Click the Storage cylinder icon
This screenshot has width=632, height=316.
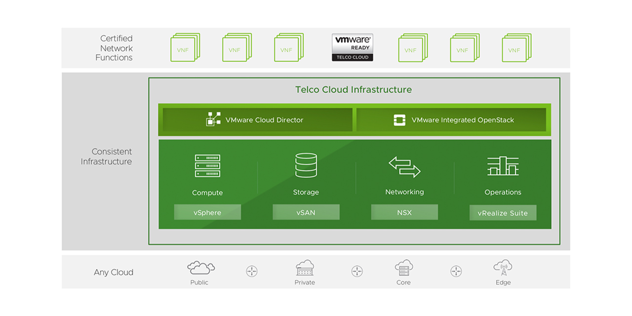306,166
